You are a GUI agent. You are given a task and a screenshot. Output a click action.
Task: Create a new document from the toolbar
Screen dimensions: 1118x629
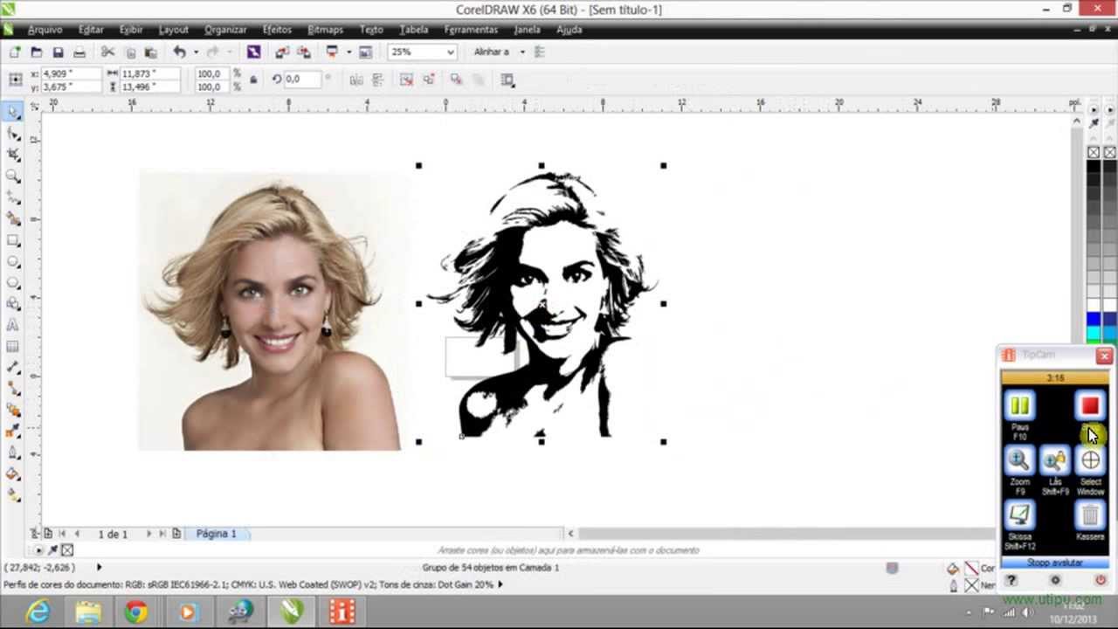pos(15,52)
